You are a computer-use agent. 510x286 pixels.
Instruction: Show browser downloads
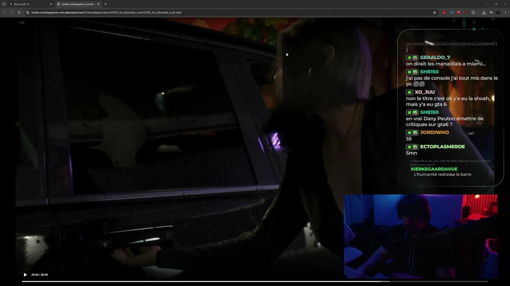(x=484, y=12)
